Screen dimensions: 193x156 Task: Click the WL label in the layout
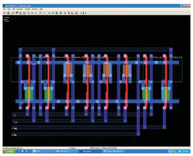coord(15,129)
